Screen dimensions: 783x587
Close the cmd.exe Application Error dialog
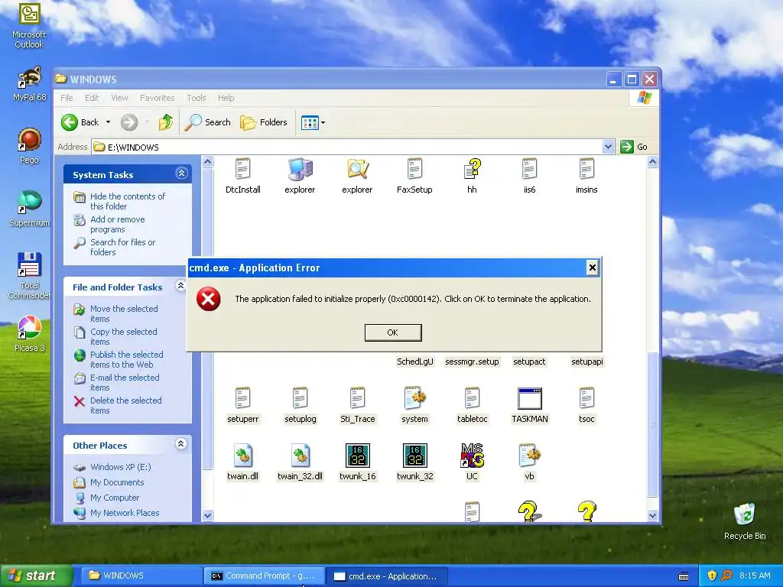coord(593,268)
